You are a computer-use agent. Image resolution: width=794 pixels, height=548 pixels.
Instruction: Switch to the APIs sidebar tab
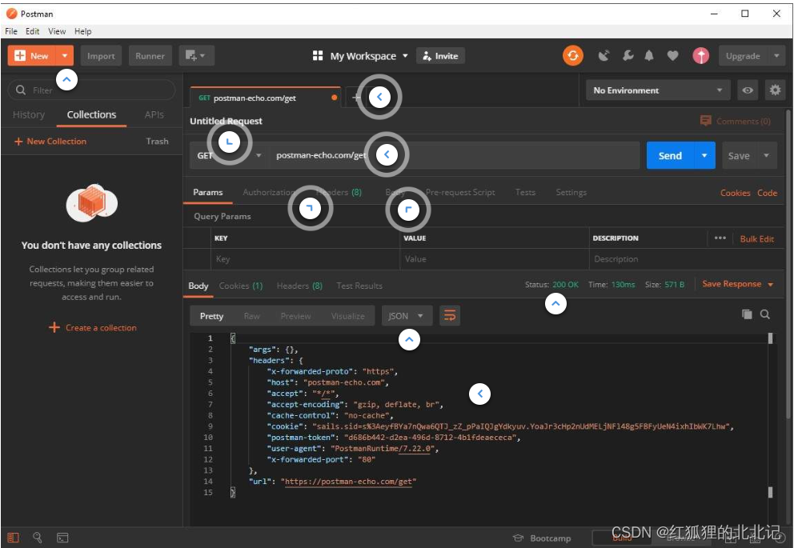pyautogui.click(x=154, y=115)
